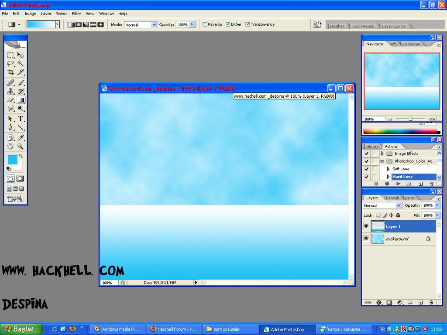Select the Line tool
447x335 pixels.
point(21,127)
